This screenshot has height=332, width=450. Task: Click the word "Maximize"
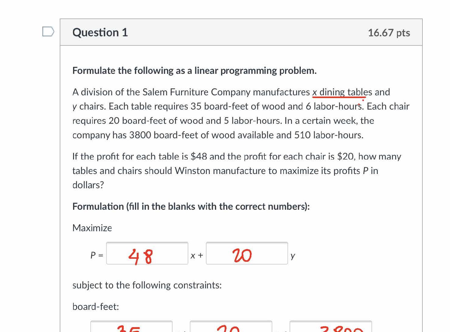tap(92, 228)
